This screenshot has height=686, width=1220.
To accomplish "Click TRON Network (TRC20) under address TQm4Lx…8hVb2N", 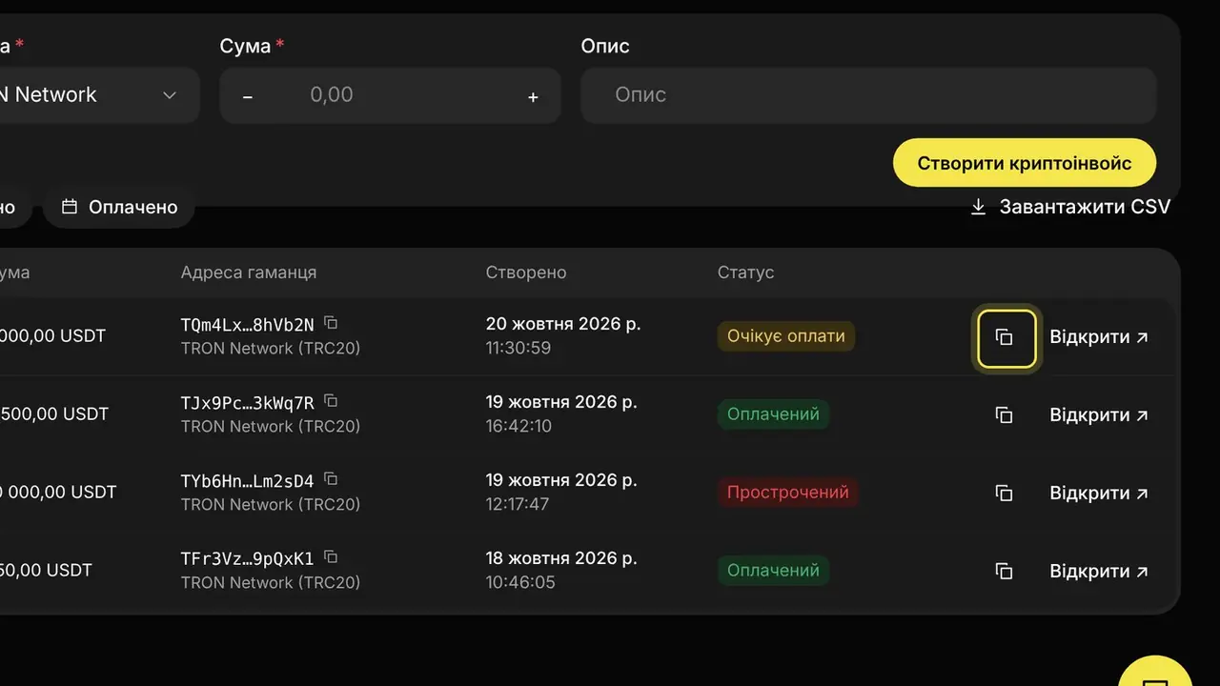I will (271, 349).
